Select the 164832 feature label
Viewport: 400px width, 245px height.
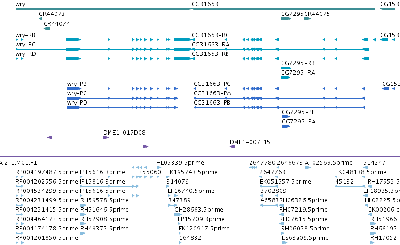(x=190, y=238)
